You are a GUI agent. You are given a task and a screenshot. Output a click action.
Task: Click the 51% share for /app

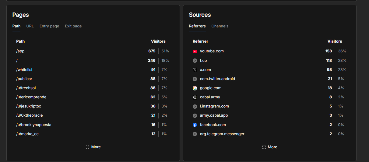coord(165,51)
